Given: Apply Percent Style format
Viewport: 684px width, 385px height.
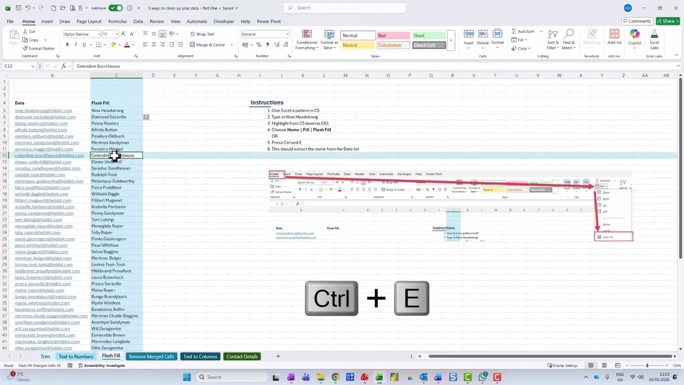Looking at the screenshot, I should (x=259, y=44).
